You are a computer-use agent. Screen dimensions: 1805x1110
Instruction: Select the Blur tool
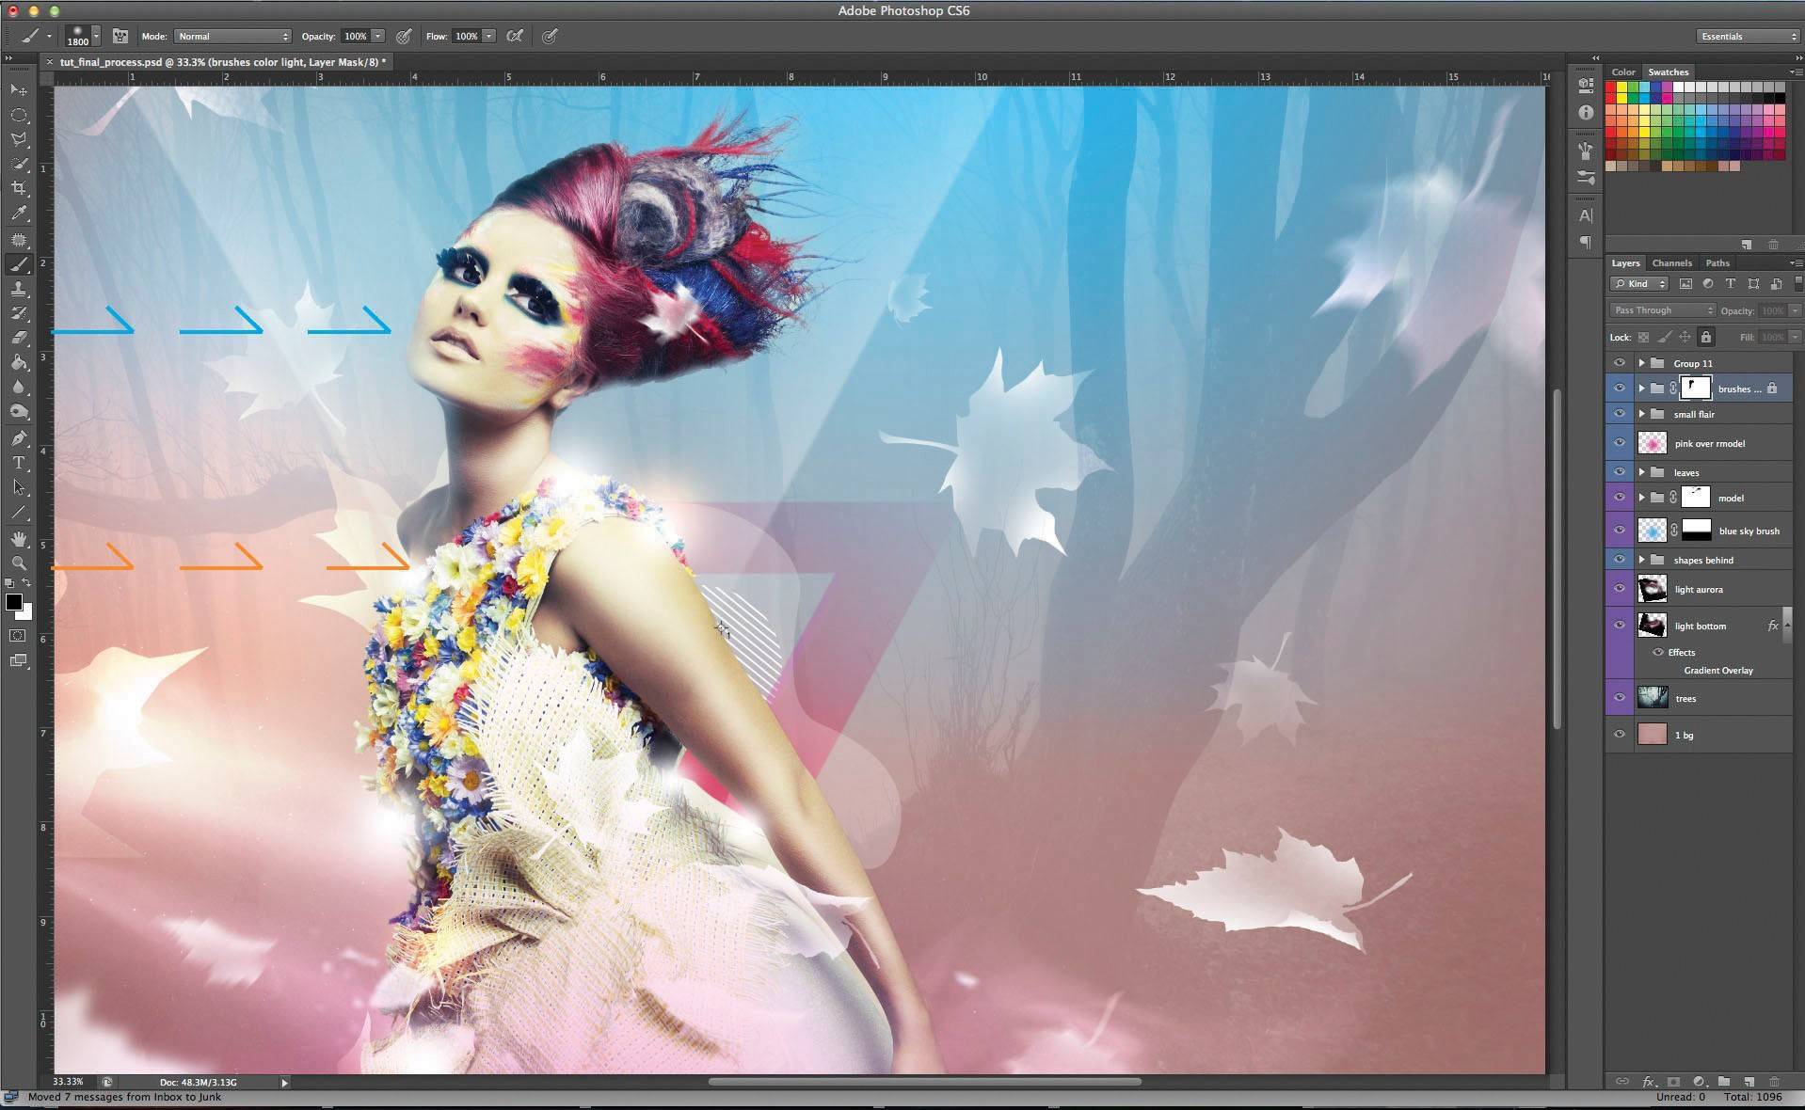(x=19, y=387)
